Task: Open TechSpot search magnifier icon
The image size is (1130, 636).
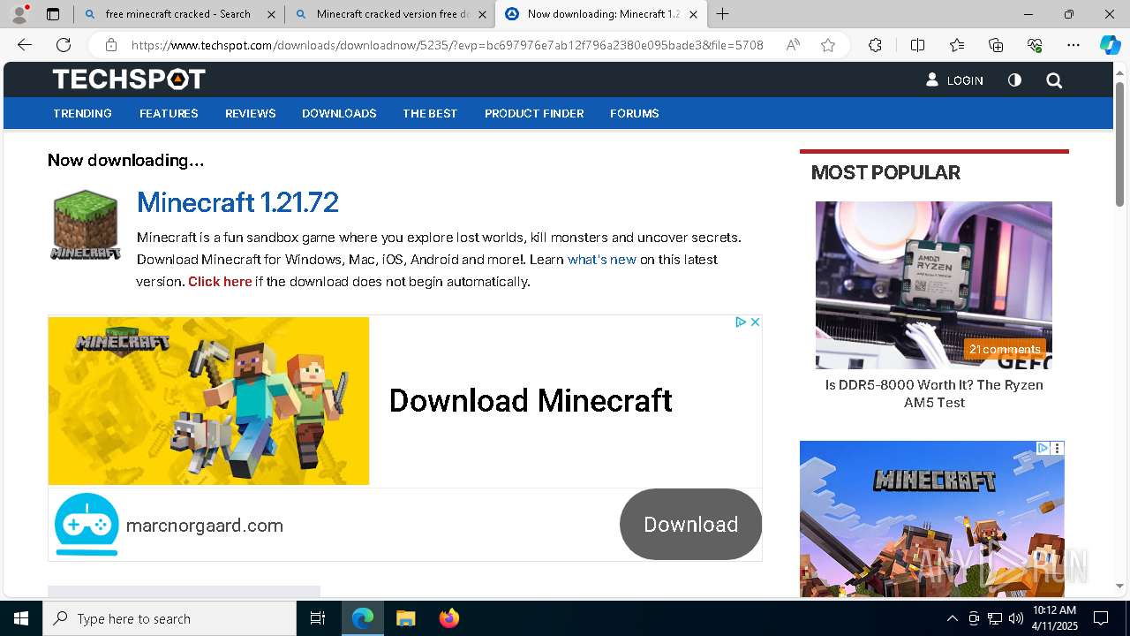Action: 1054,80
